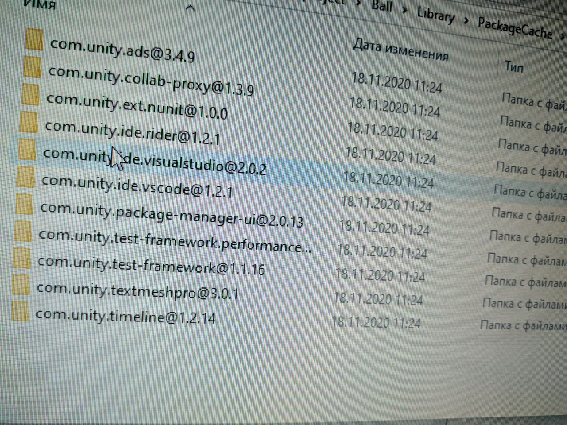Click the com.unity.ide.rider@1.2.1 folder icon
567x425 pixels.
tap(28, 121)
